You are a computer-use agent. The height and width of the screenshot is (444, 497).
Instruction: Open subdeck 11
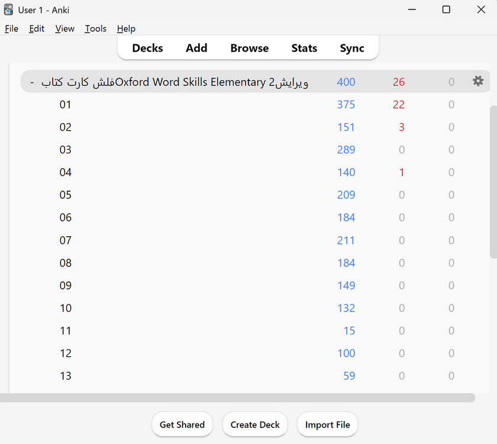coord(66,331)
